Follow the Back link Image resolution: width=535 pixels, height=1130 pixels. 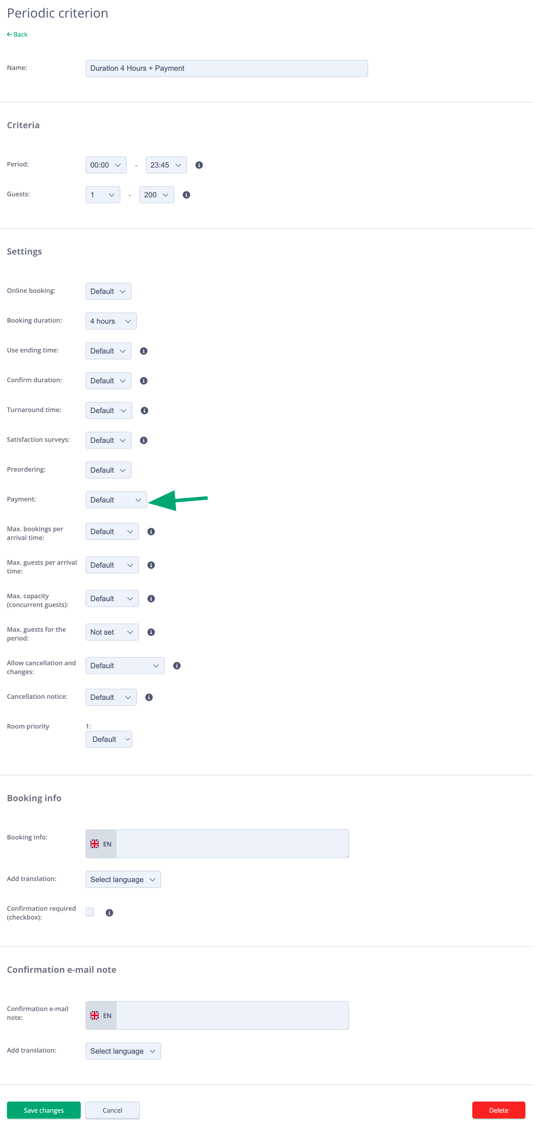pyautogui.click(x=17, y=34)
